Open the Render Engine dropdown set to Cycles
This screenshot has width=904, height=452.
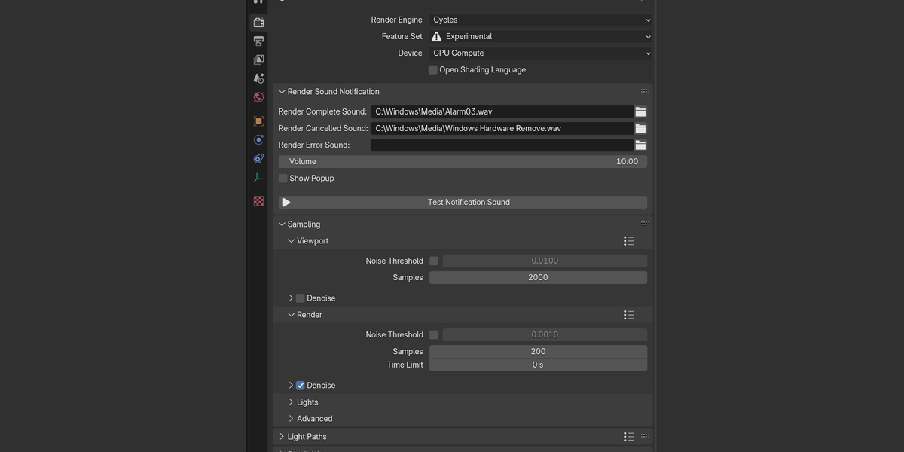541,20
